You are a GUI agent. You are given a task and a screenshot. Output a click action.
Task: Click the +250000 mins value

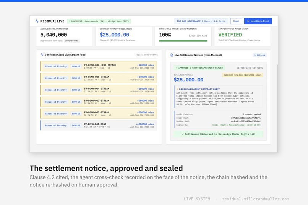pyautogui.click(x=146, y=112)
